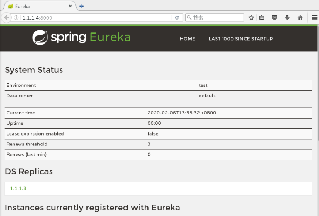Click the page reload icon

(177, 17)
